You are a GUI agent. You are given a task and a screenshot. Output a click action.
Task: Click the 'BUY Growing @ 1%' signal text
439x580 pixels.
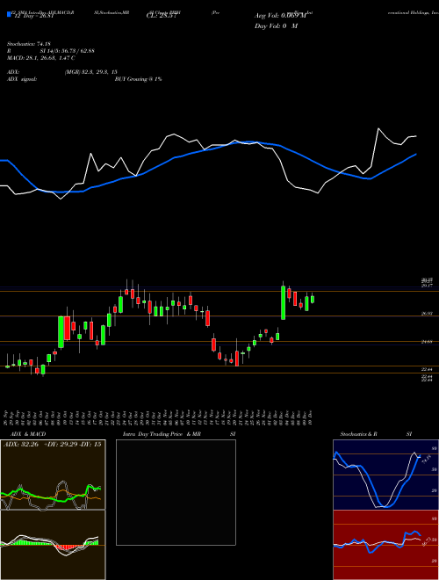click(x=138, y=79)
